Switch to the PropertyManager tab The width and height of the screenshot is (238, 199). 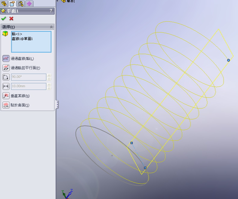point(12,3)
